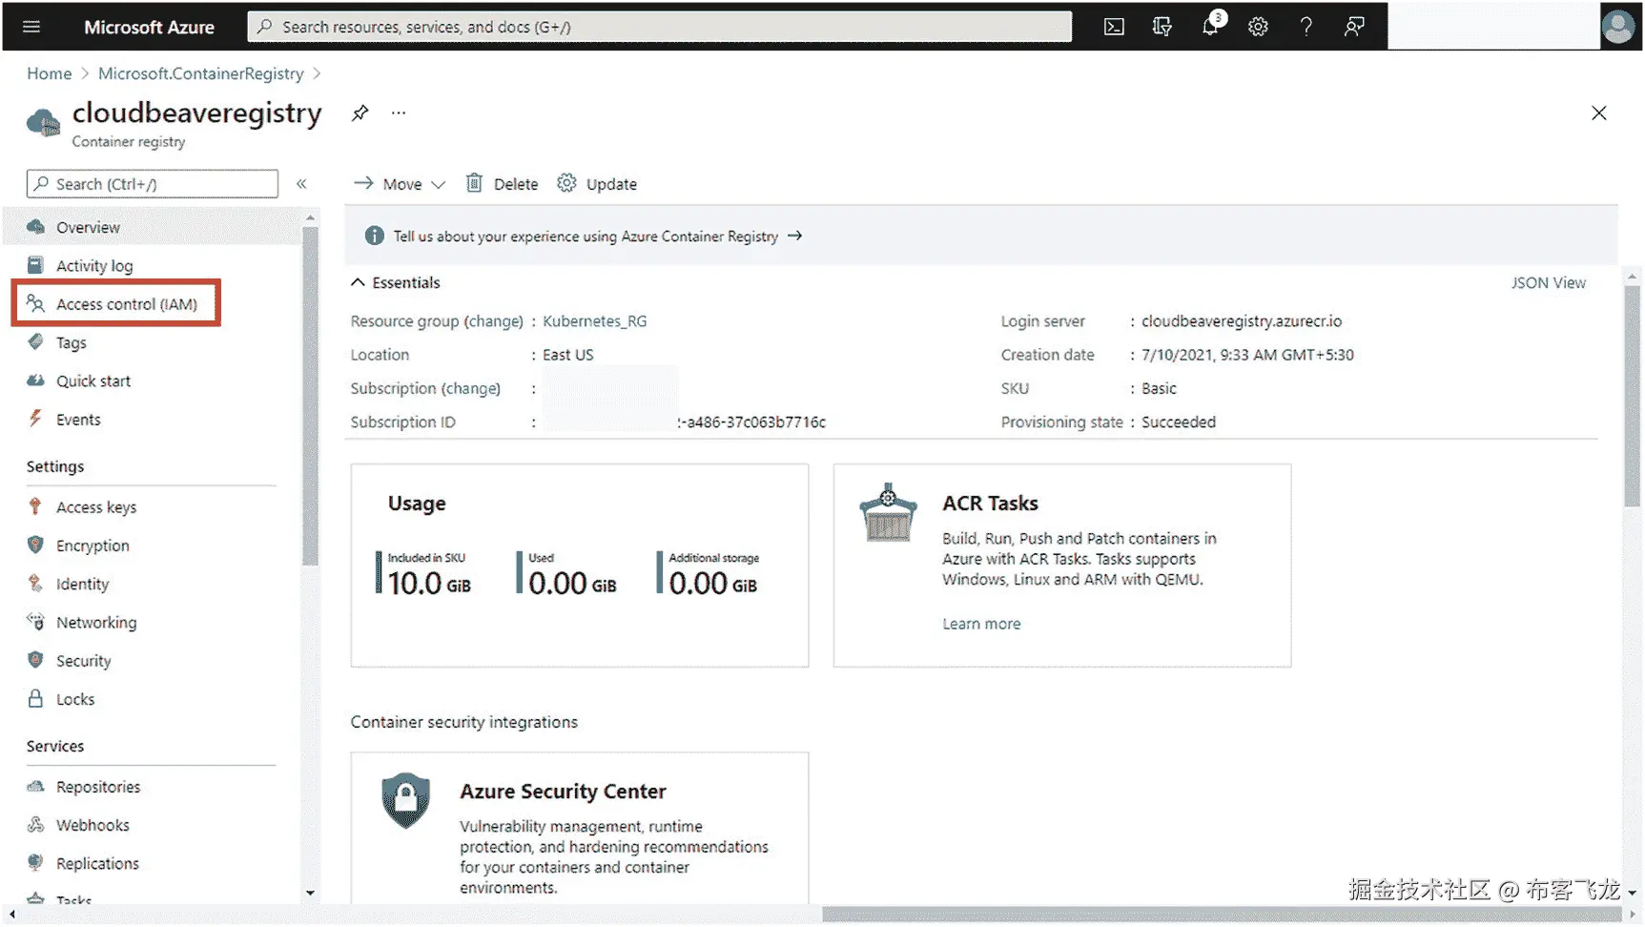Screen dimensions: 1645x927
Task: Open portal settings gear icon
Action: click(1258, 27)
